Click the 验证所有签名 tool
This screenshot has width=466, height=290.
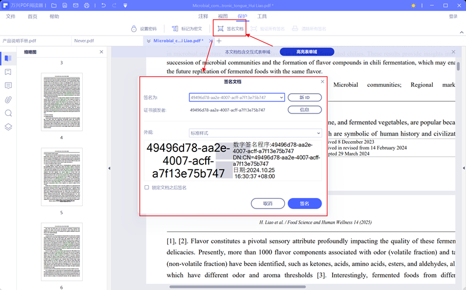pyautogui.click(x=268, y=29)
